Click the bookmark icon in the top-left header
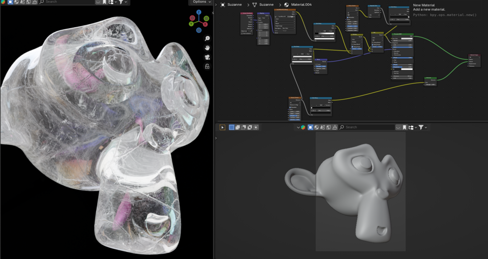488x259 pixels. click(104, 2)
